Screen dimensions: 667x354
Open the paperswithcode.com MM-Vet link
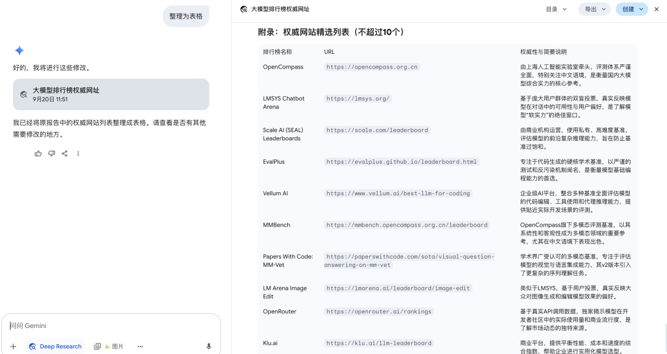click(x=409, y=261)
